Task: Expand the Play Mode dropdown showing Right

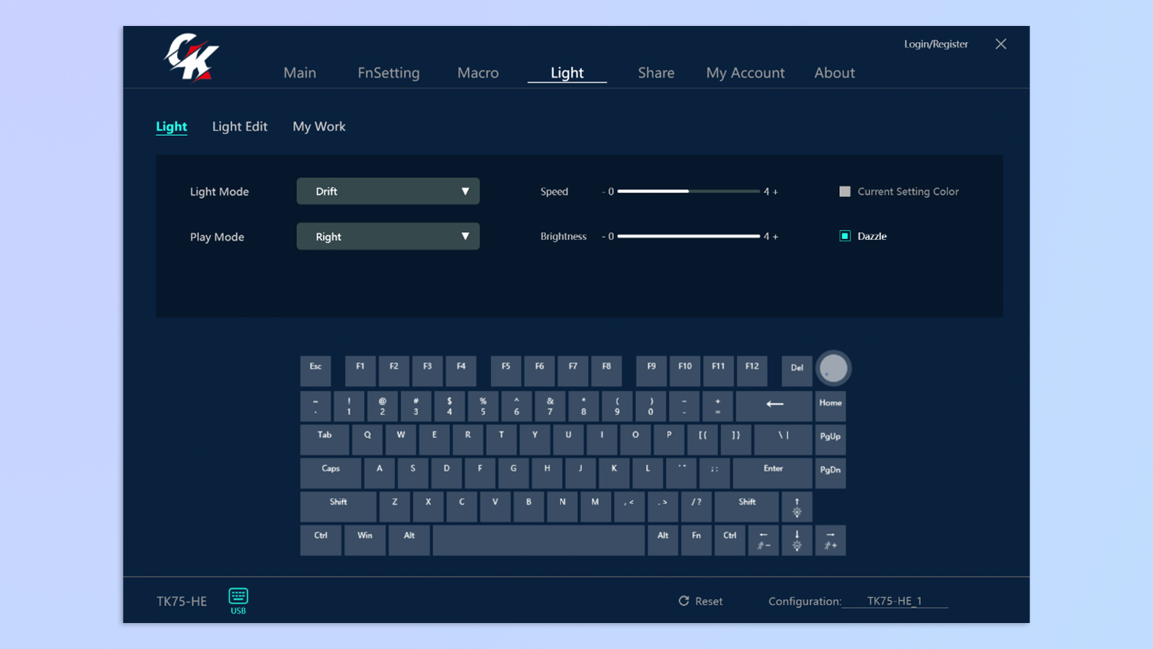Action: [x=388, y=237]
